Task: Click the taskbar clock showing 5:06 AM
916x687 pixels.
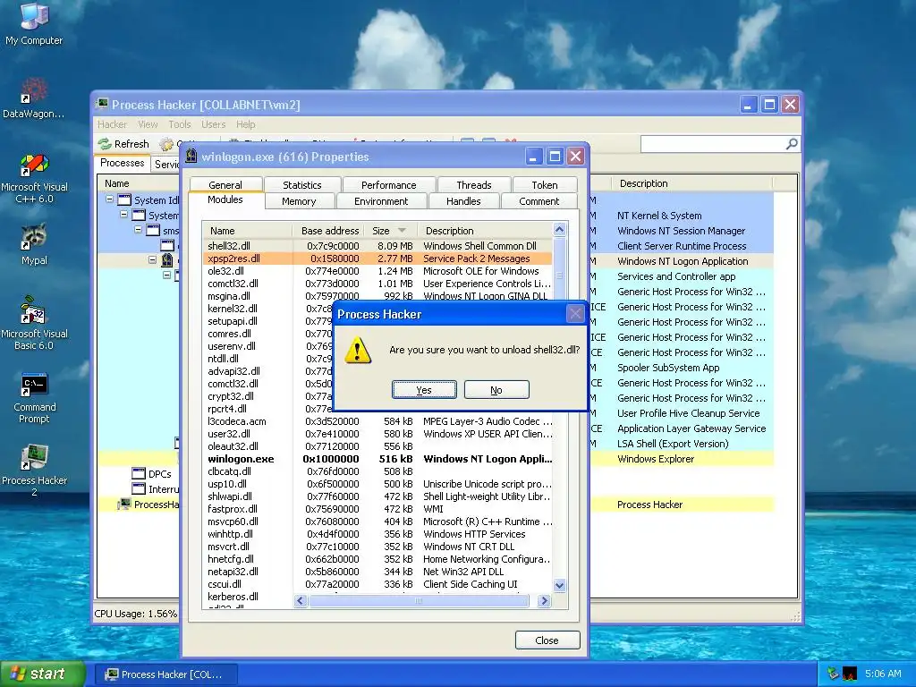Action: [883, 674]
